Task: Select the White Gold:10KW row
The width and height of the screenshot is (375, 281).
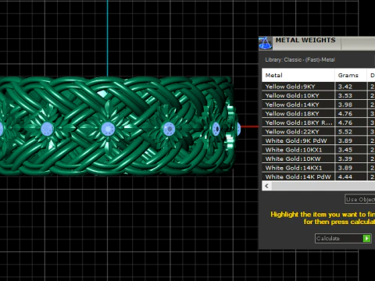Action: pos(318,158)
